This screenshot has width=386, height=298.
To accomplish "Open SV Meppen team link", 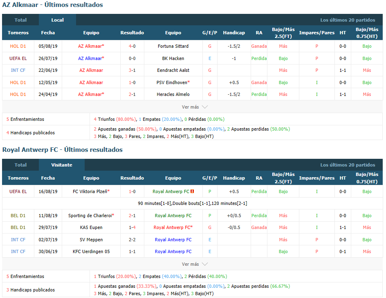I will click(x=91, y=240).
